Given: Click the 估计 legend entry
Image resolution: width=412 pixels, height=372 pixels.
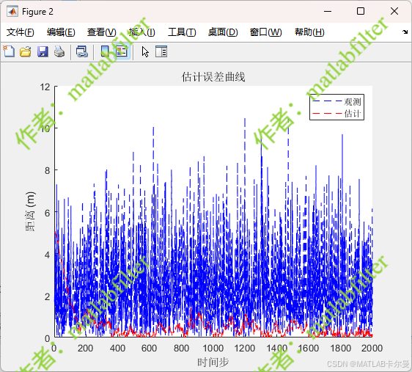Looking at the screenshot, I should (x=336, y=113).
